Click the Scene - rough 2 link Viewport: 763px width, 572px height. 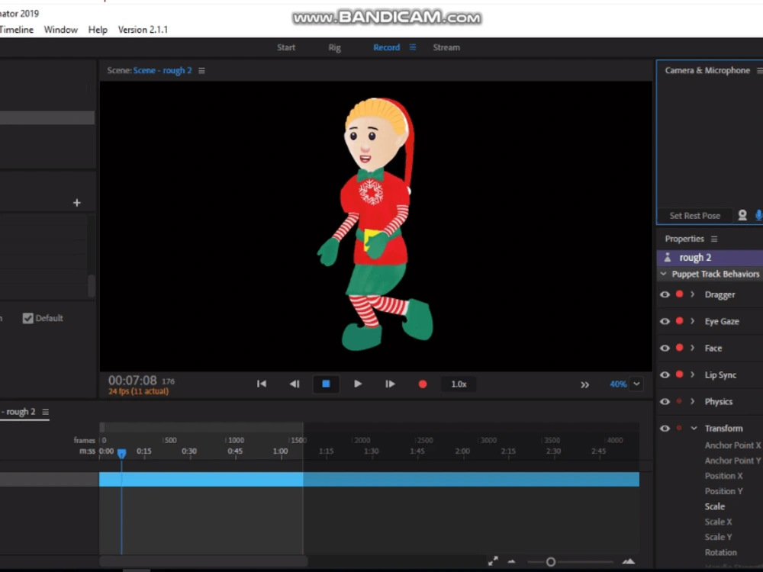coord(163,70)
